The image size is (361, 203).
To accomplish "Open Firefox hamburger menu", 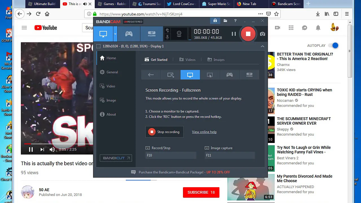I will [347, 14].
